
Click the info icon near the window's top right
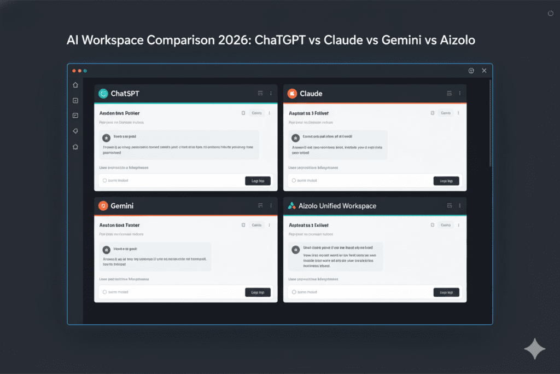[x=471, y=71]
